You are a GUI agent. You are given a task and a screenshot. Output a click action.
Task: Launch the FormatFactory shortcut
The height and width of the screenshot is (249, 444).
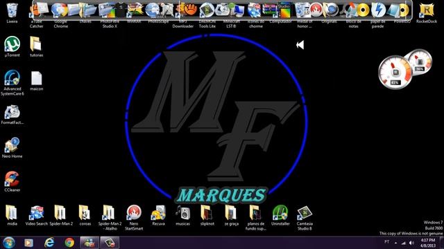12,115
